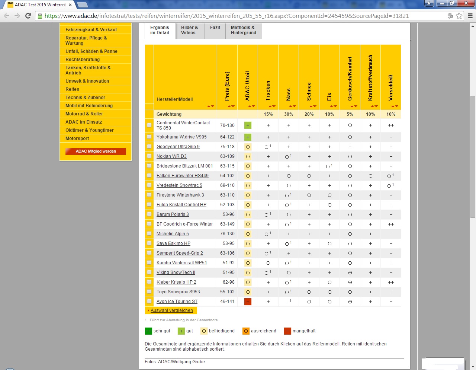Sort Trocken column ascending with the up arrow
The image size is (476, 370).
pyautogui.click(x=270, y=106)
